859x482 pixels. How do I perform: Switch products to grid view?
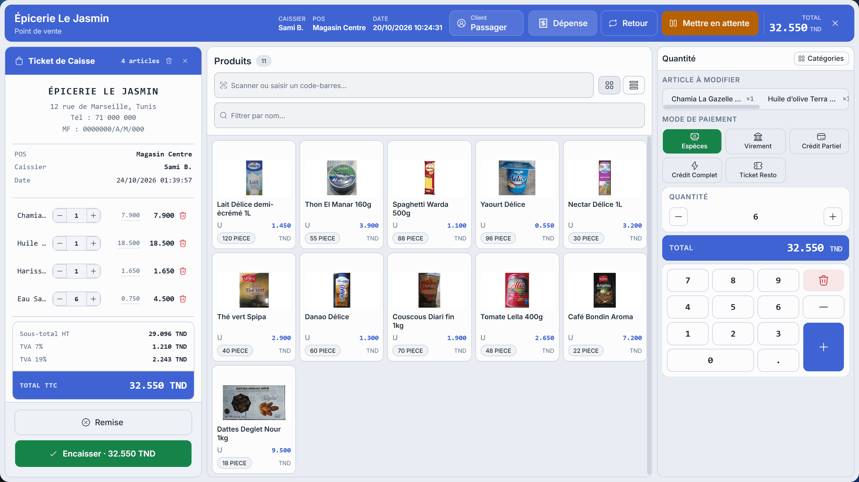(609, 85)
